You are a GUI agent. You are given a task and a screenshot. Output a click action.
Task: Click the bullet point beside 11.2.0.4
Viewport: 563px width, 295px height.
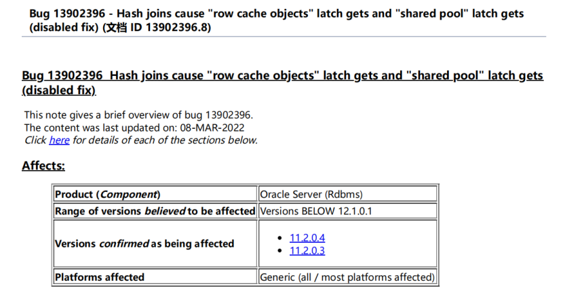[x=281, y=238]
